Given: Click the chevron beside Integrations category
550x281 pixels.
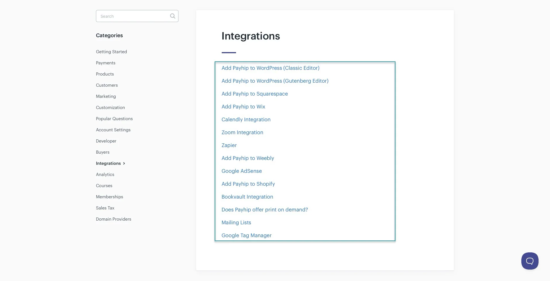Looking at the screenshot, I should (124, 163).
